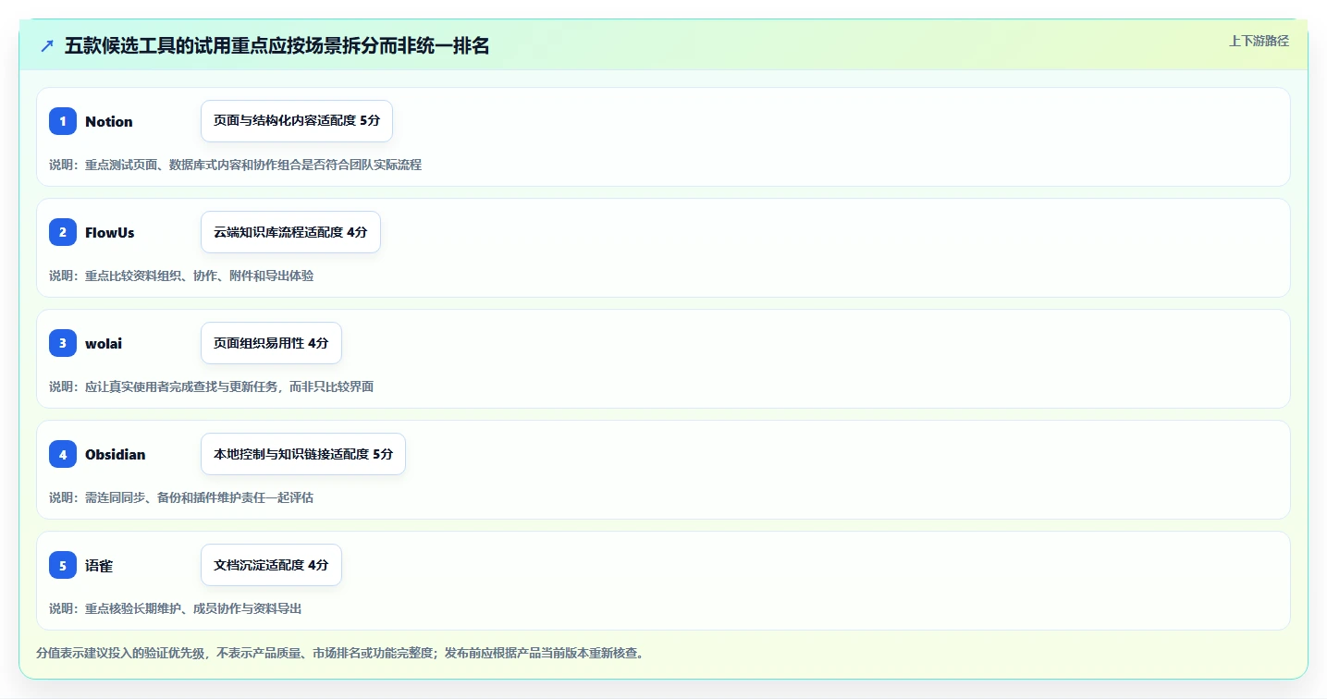This screenshot has width=1327, height=699.
Task: Click the FlowUs description about 附件和导出体验
Action: pos(181,276)
